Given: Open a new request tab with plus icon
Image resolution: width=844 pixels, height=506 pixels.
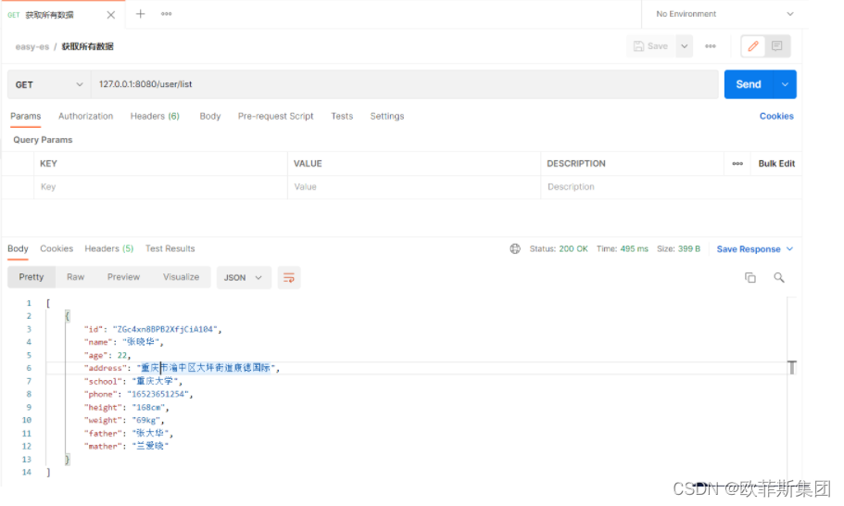Looking at the screenshot, I should tap(141, 14).
